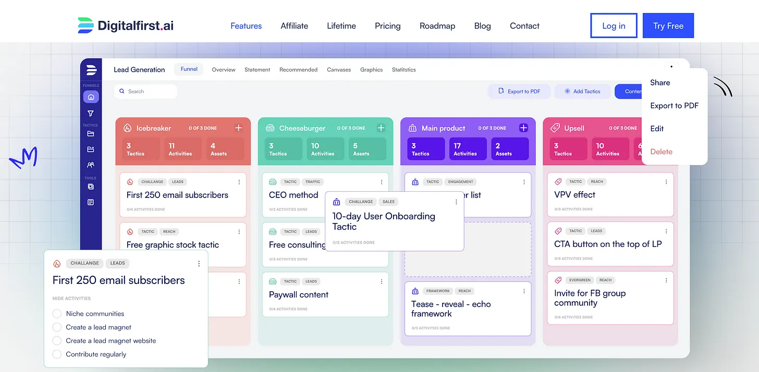
Task: Click the plus icon on Cheeseburger column
Action: pos(381,128)
